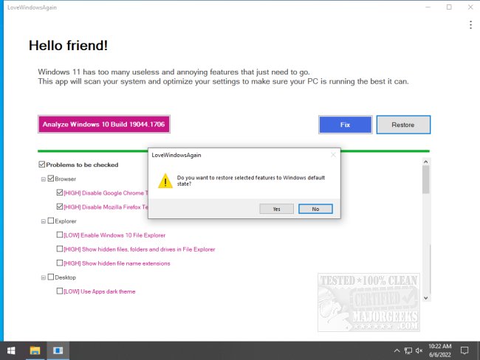Collapse the Explorer tree node
480x360 pixels.
[x=44, y=221]
